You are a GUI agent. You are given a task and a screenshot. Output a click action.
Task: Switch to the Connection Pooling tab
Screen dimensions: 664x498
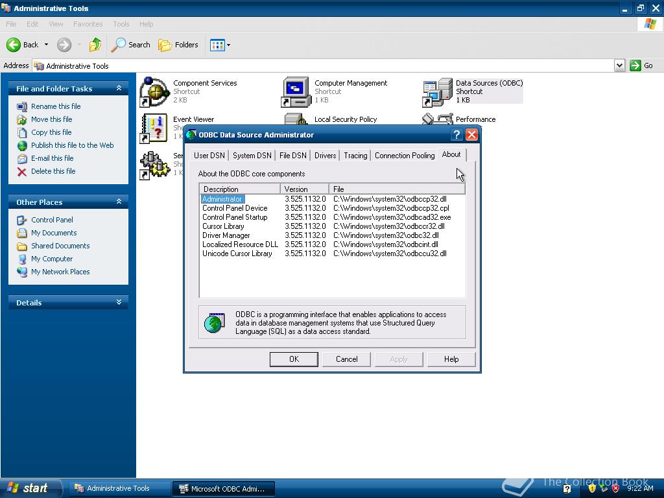pyautogui.click(x=405, y=156)
